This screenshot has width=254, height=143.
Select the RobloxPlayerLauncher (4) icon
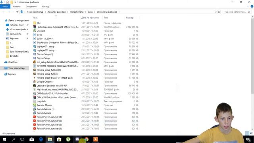pyautogui.click(x=35, y=129)
